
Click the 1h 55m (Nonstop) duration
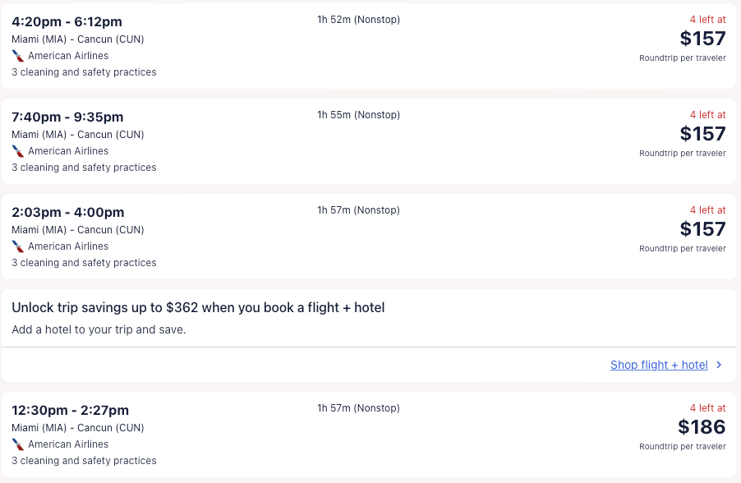click(x=358, y=115)
